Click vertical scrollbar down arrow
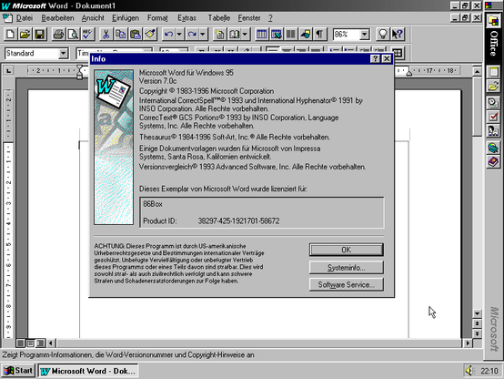The height and width of the screenshot is (379, 504). tap(477, 313)
